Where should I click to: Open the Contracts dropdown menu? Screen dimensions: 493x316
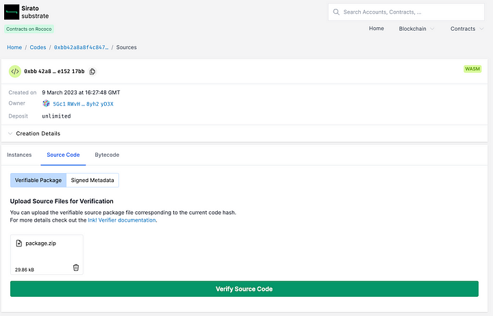[x=467, y=29]
